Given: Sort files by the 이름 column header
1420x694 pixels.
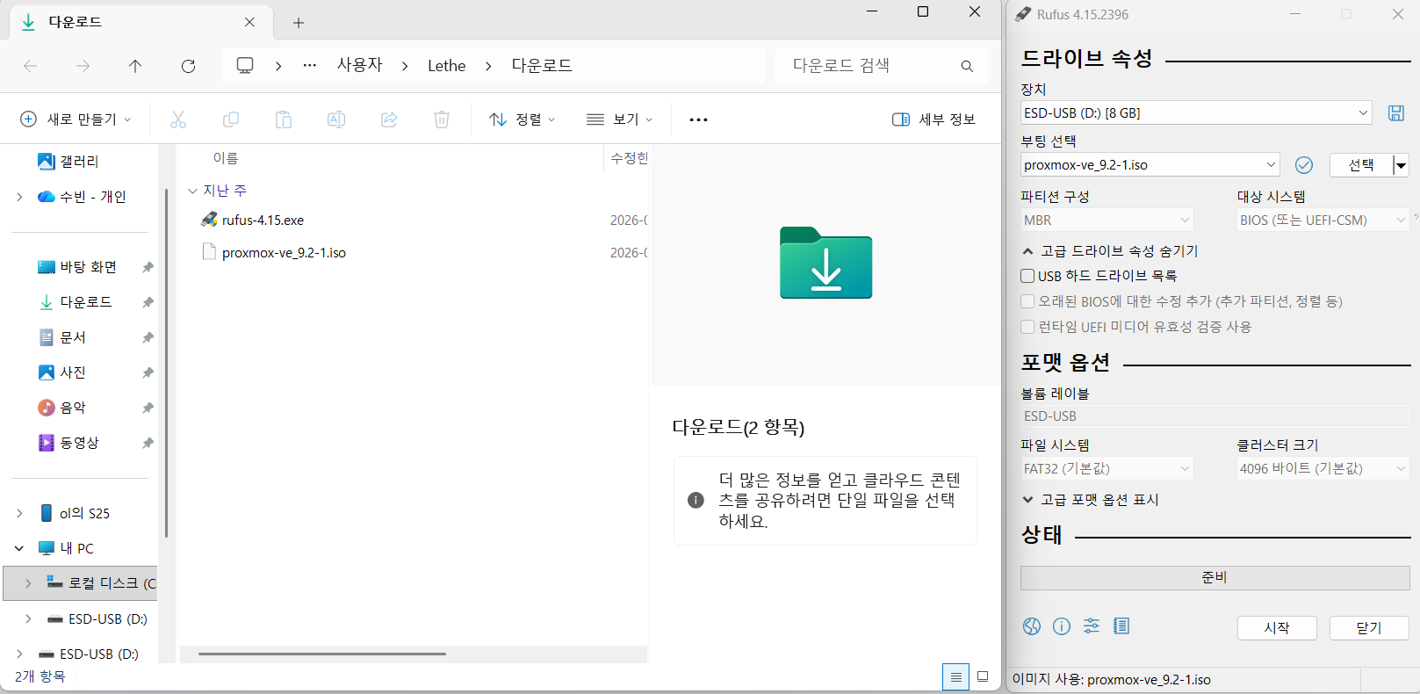Looking at the screenshot, I should click(x=226, y=158).
